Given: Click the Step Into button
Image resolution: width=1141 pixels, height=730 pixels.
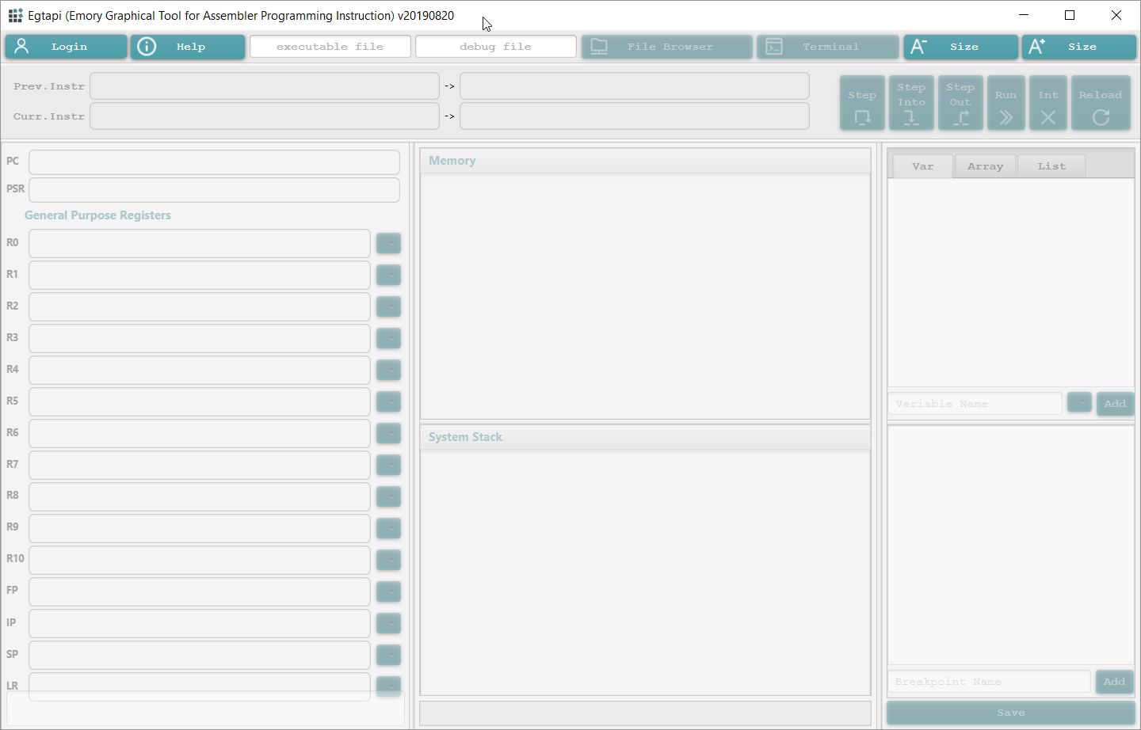Looking at the screenshot, I should point(911,103).
